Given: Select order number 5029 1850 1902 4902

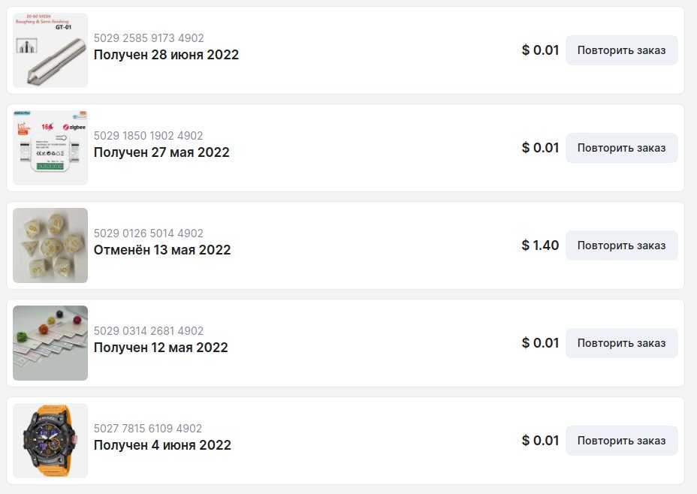Looking at the screenshot, I should point(148,135).
